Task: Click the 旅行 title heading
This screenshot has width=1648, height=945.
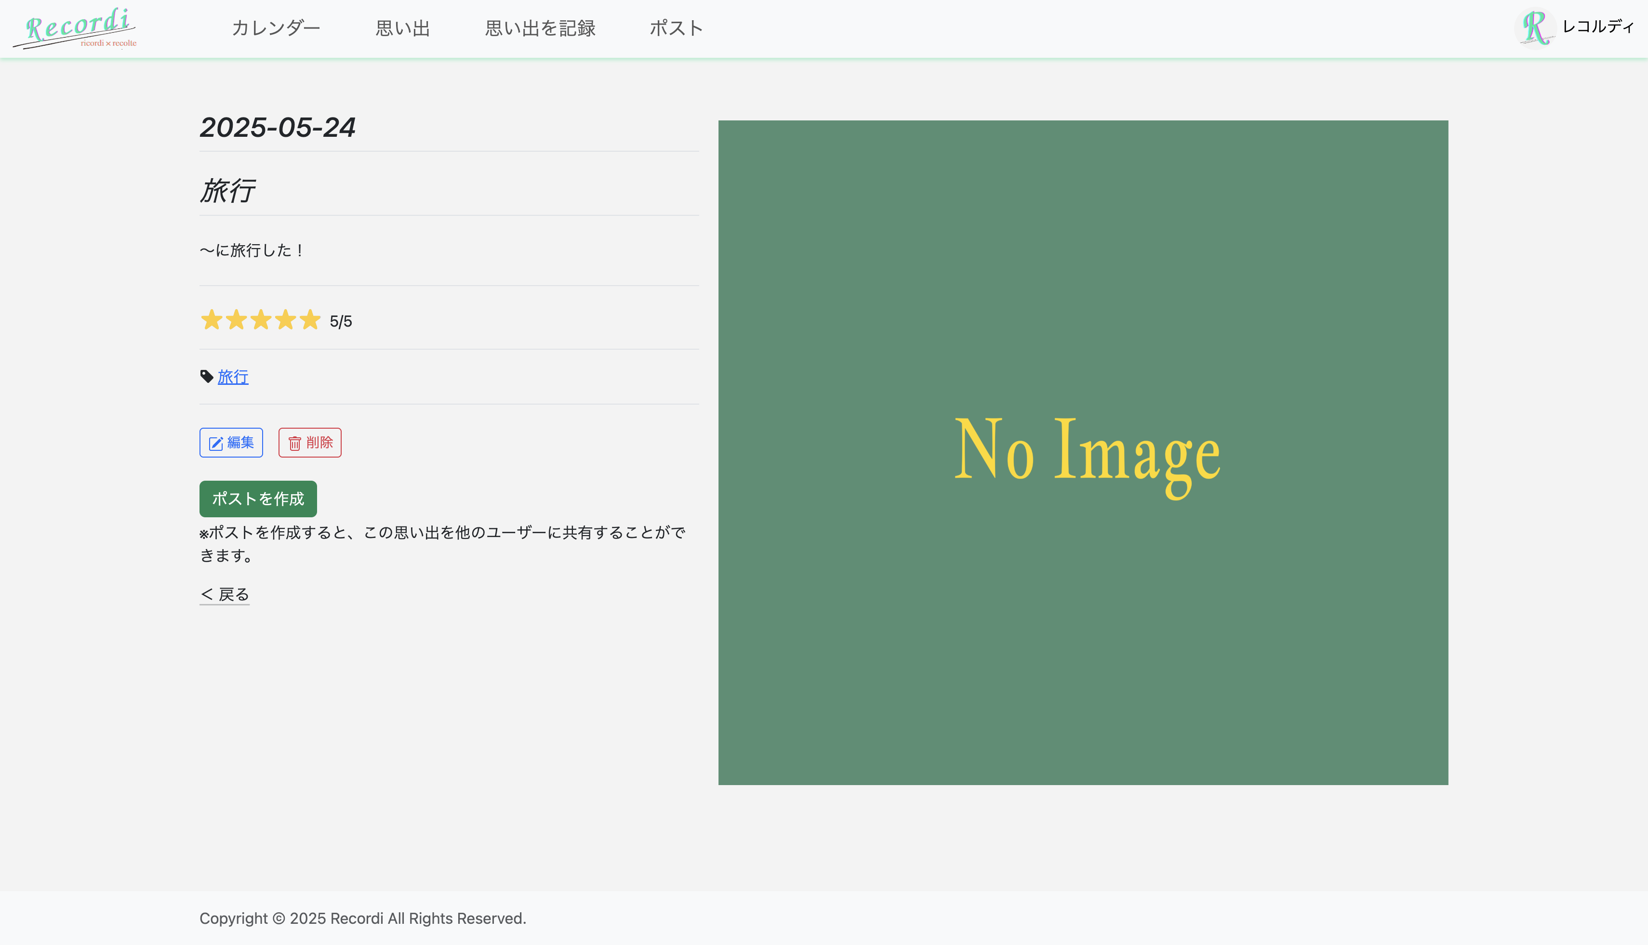Action: (x=227, y=191)
